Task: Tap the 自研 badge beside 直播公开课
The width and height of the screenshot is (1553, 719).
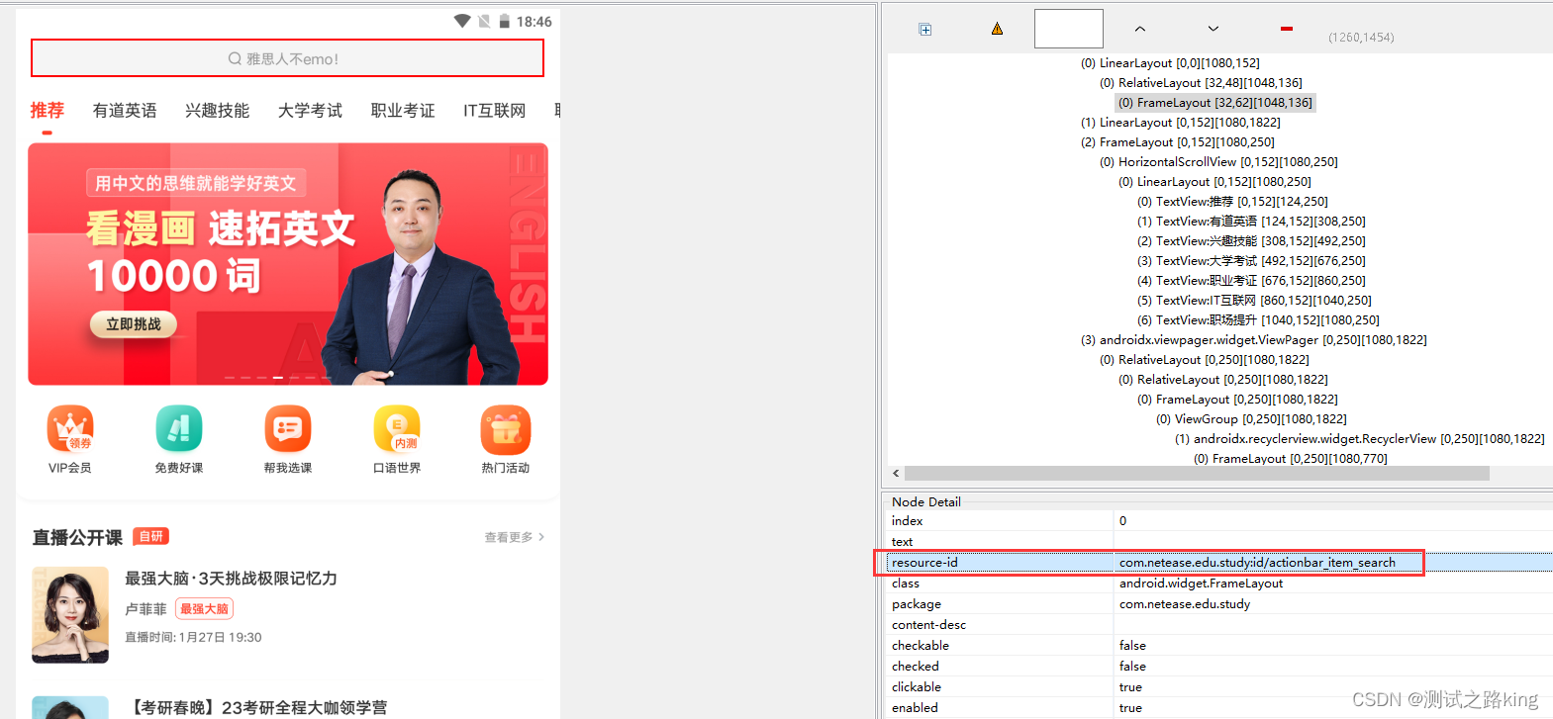Action: tap(151, 536)
